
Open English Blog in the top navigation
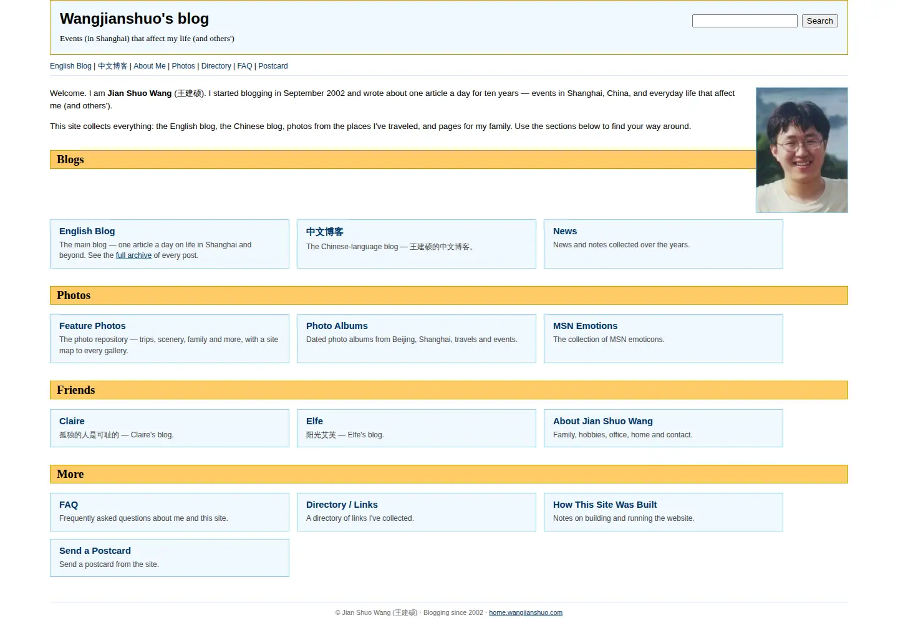click(70, 66)
